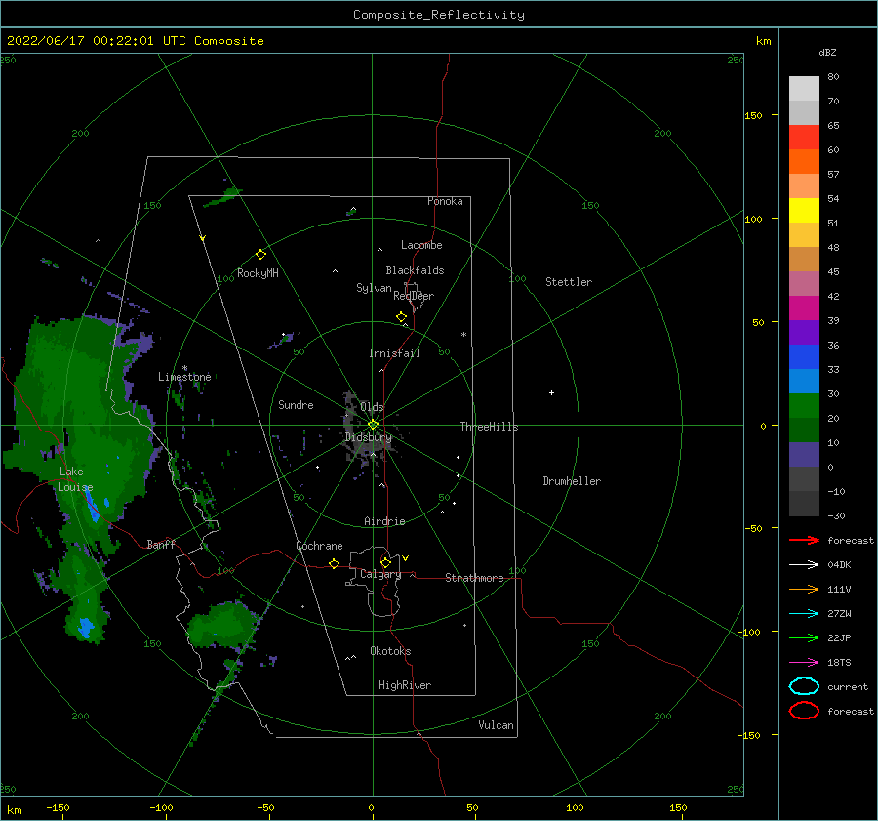This screenshot has width=878, height=821.
Task: Pick the light gray swatch at the top of the dBZ scale
Action: 804,89
